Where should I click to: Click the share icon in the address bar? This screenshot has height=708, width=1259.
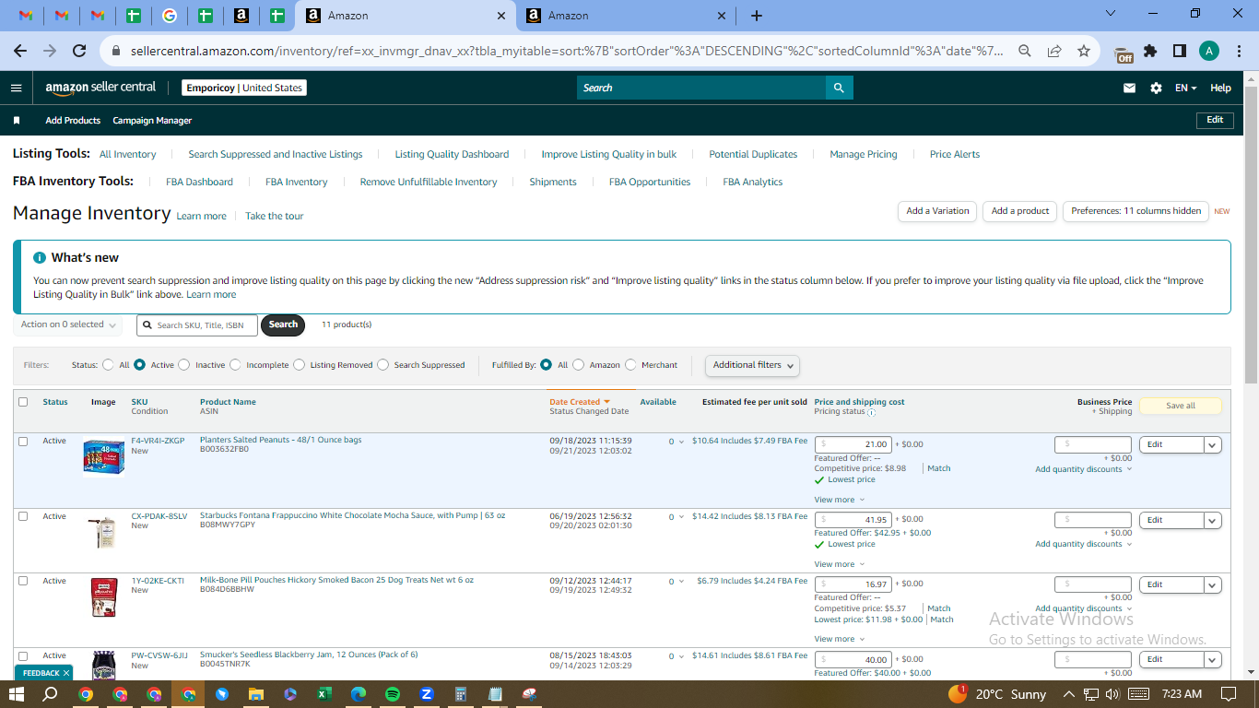[1054, 51]
